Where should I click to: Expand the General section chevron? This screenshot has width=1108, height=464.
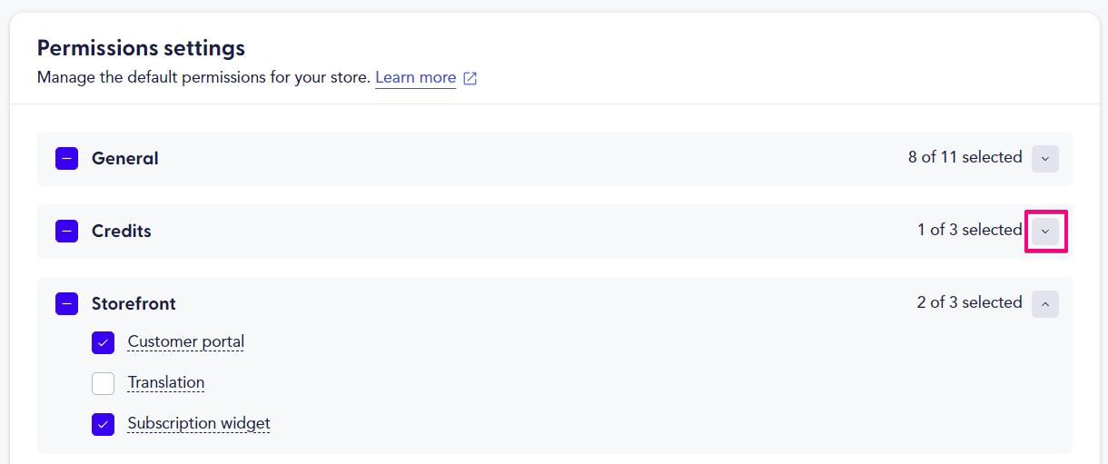(1045, 158)
